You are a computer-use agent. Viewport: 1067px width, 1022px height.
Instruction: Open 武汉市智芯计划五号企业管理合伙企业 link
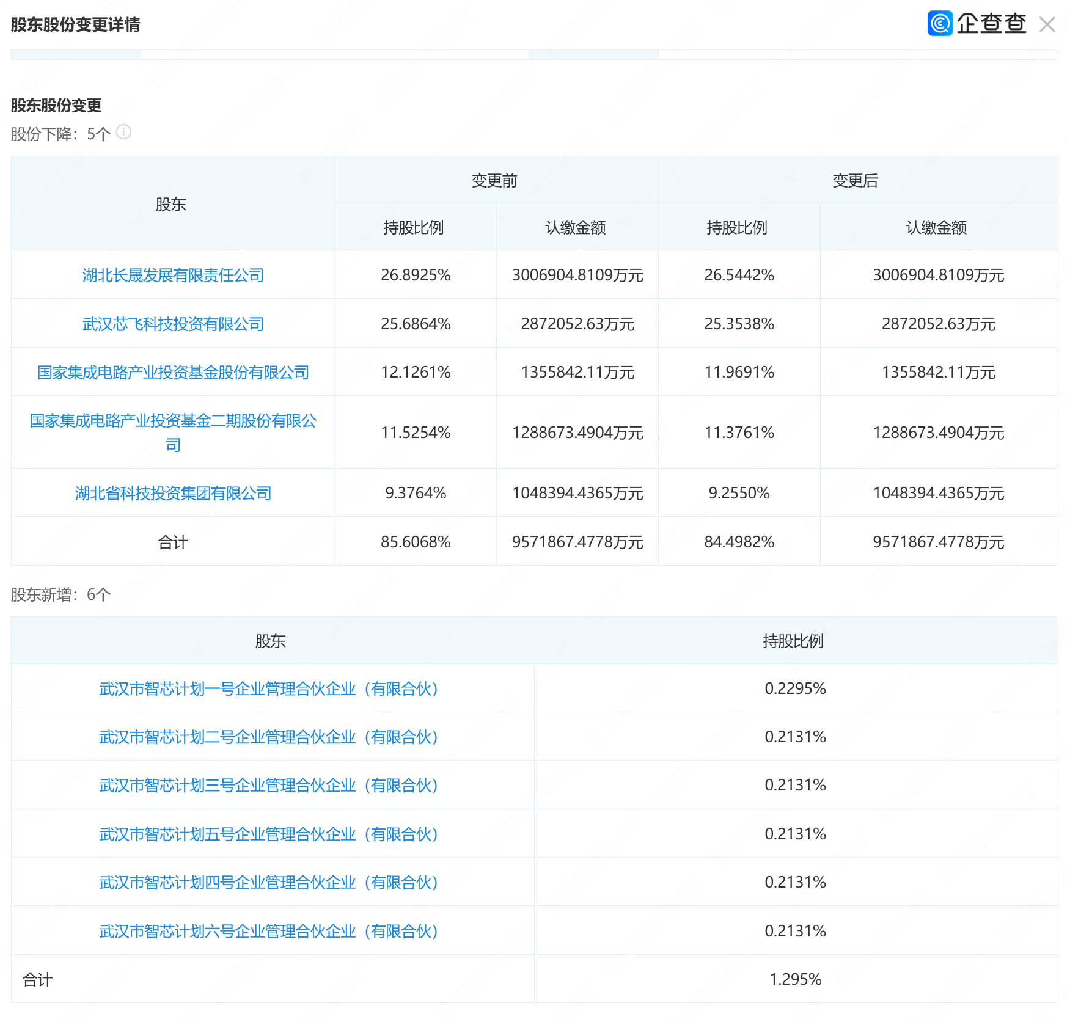pos(268,834)
